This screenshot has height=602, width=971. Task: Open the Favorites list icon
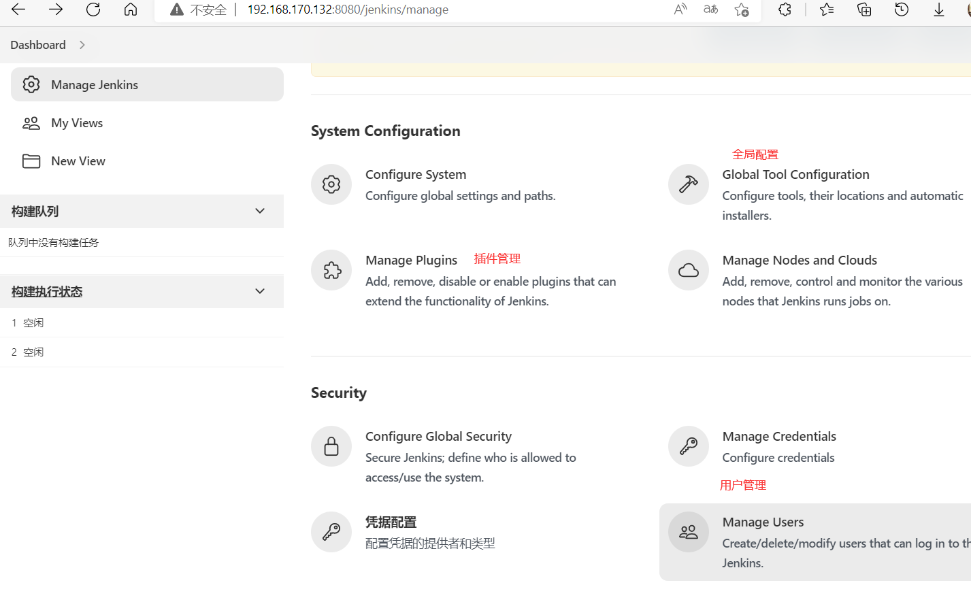pyautogui.click(x=827, y=10)
